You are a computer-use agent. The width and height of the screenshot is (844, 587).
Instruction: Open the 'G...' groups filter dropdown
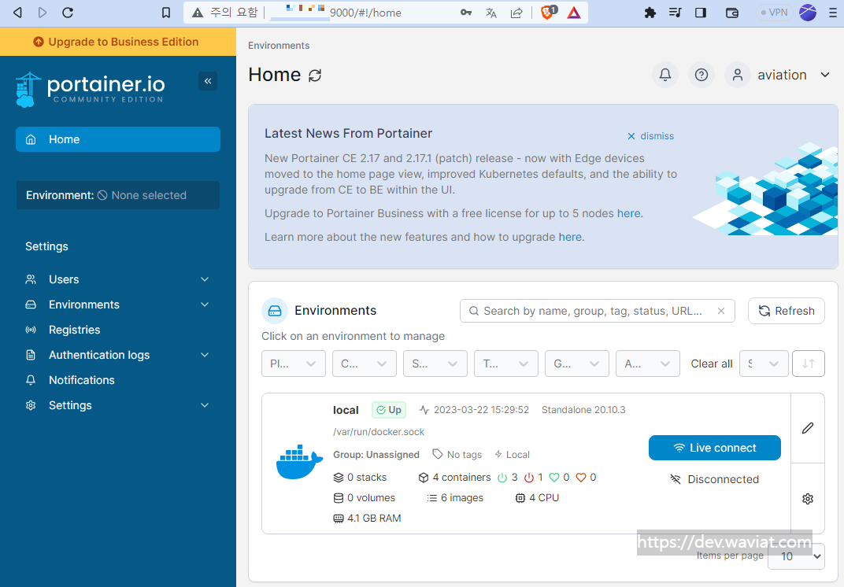pos(577,364)
